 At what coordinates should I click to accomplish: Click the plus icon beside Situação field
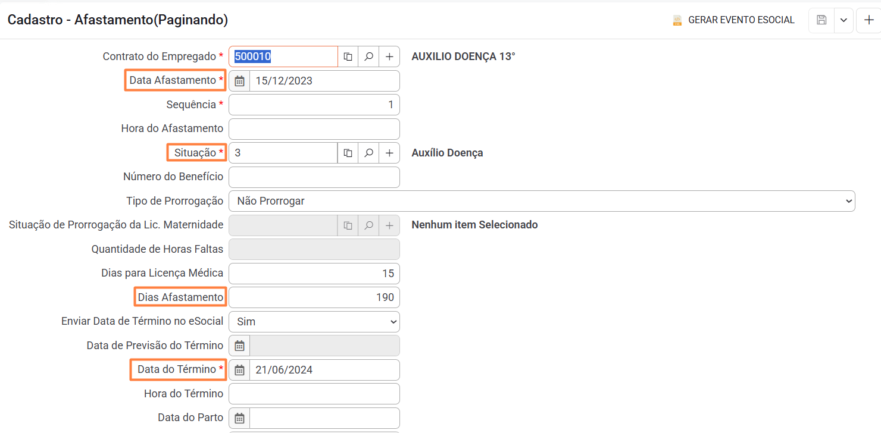[389, 153]
